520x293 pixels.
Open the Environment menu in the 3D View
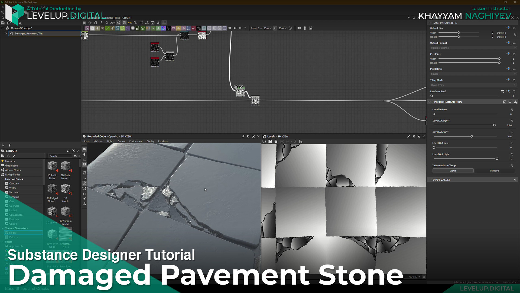(136, 141)
